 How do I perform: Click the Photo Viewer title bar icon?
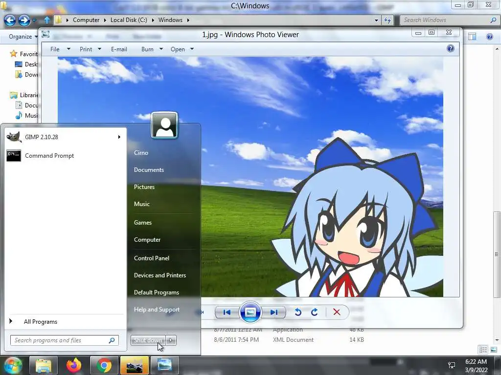(x=46, y=34)
